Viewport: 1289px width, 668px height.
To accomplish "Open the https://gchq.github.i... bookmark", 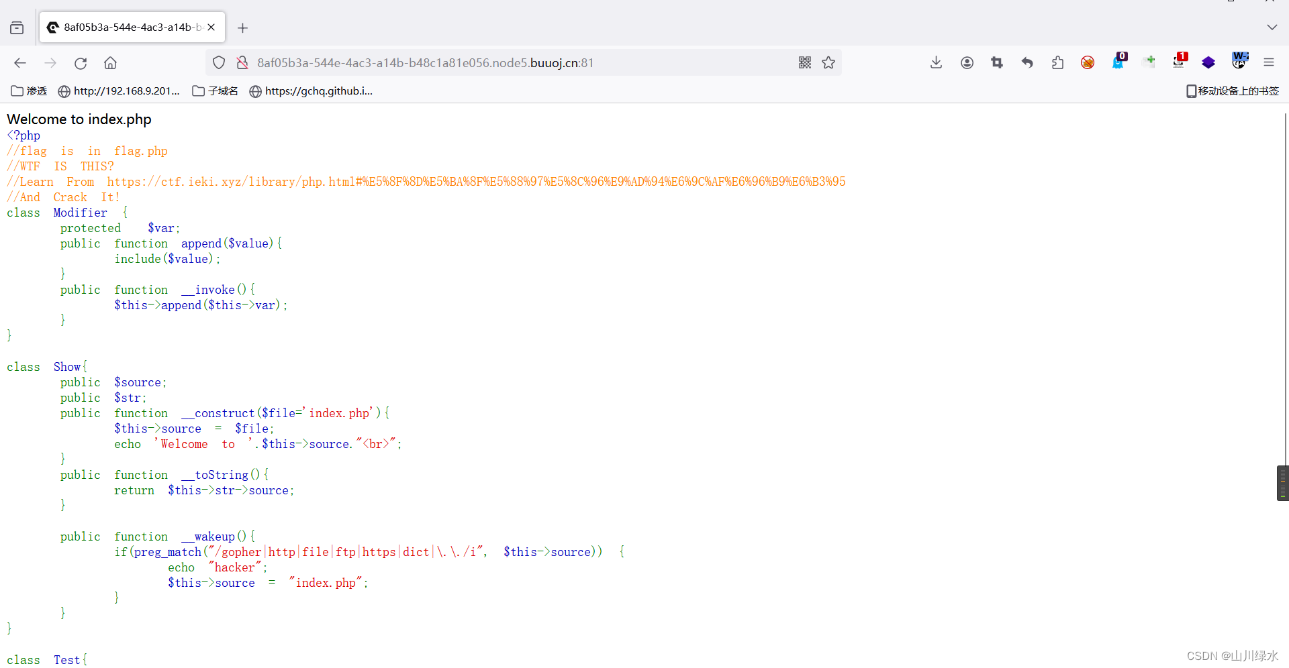I will click(310, 91).
